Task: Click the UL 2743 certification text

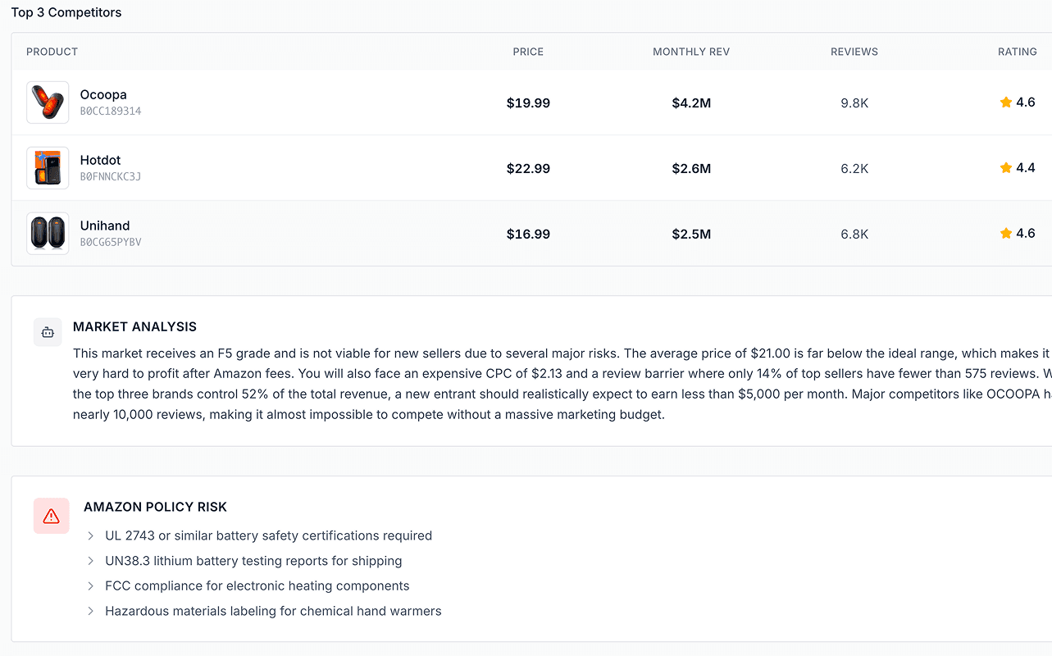Action: point(268,535)
